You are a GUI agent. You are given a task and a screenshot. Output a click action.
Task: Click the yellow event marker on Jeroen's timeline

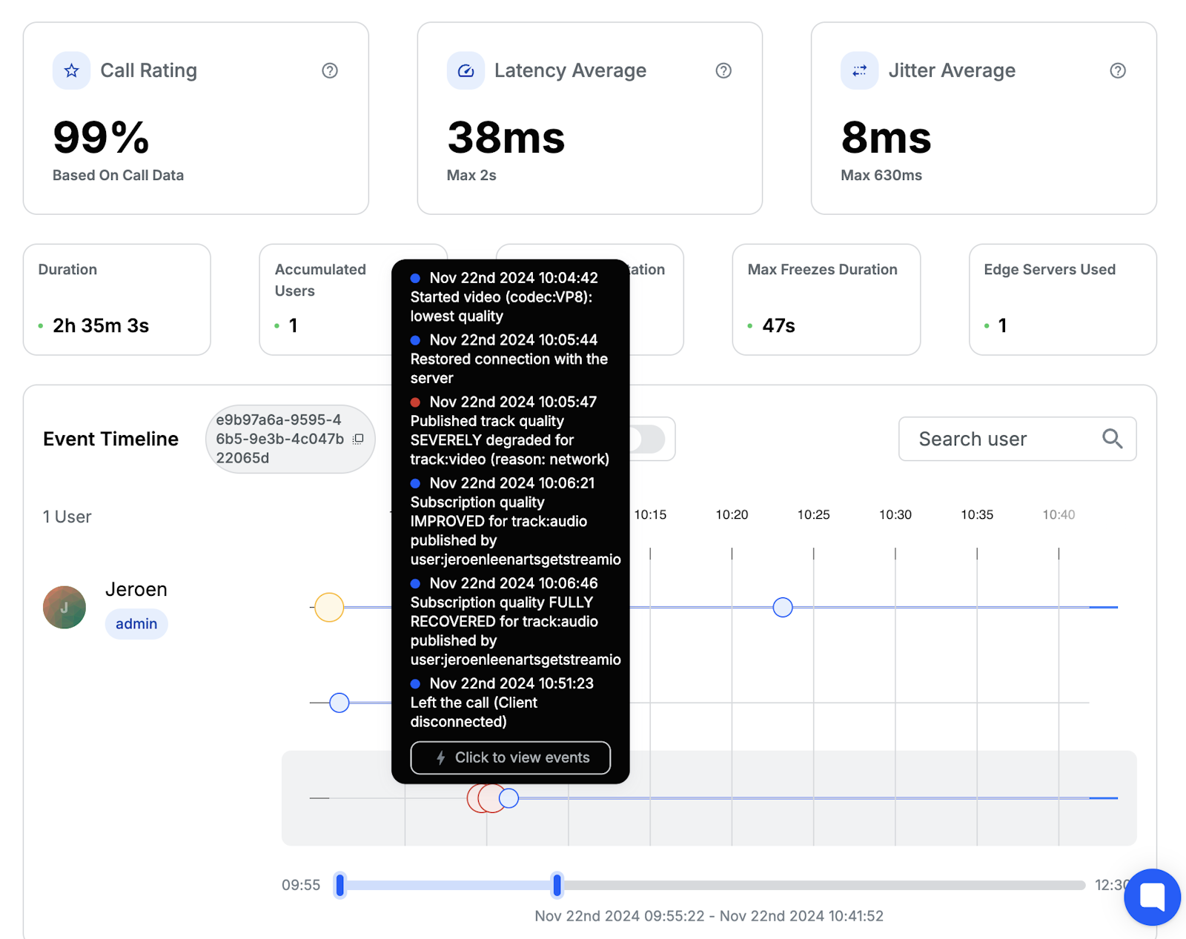[x=328, y=607]
